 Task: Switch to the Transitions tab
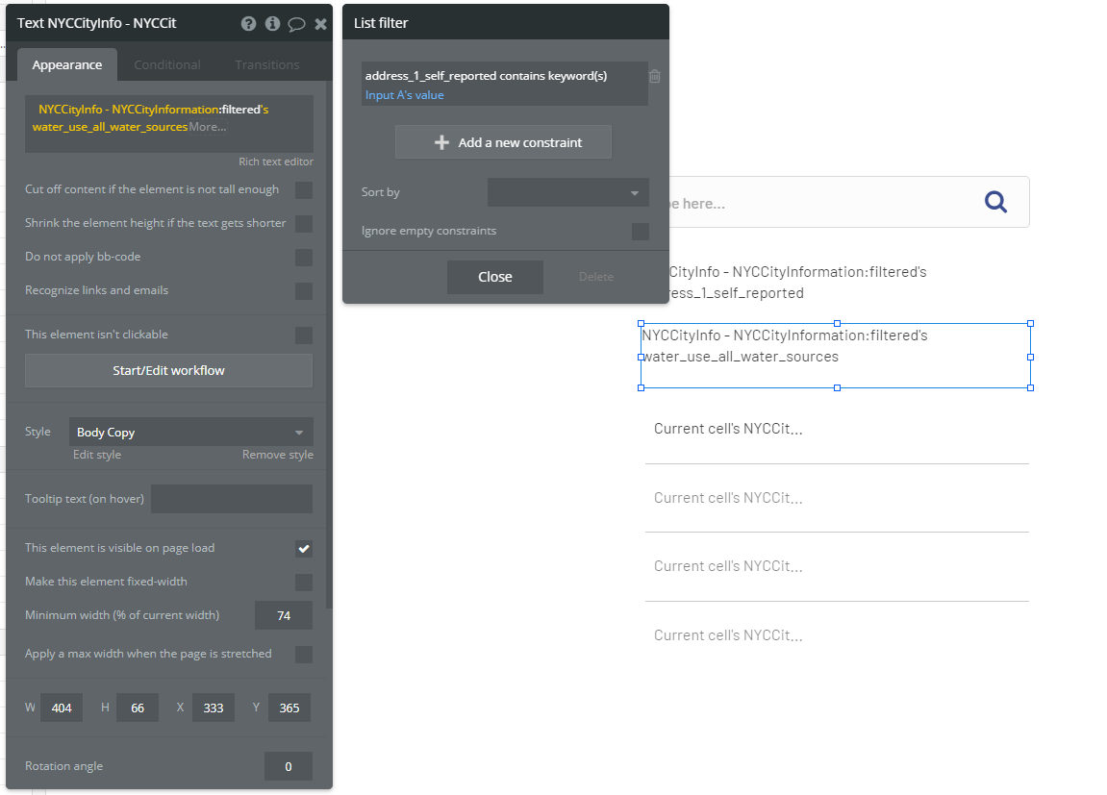click(x=267, y=65)
